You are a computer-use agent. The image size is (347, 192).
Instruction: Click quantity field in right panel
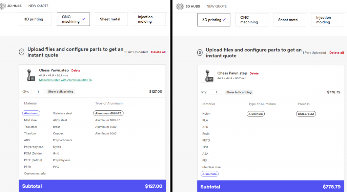click(217, 92)
